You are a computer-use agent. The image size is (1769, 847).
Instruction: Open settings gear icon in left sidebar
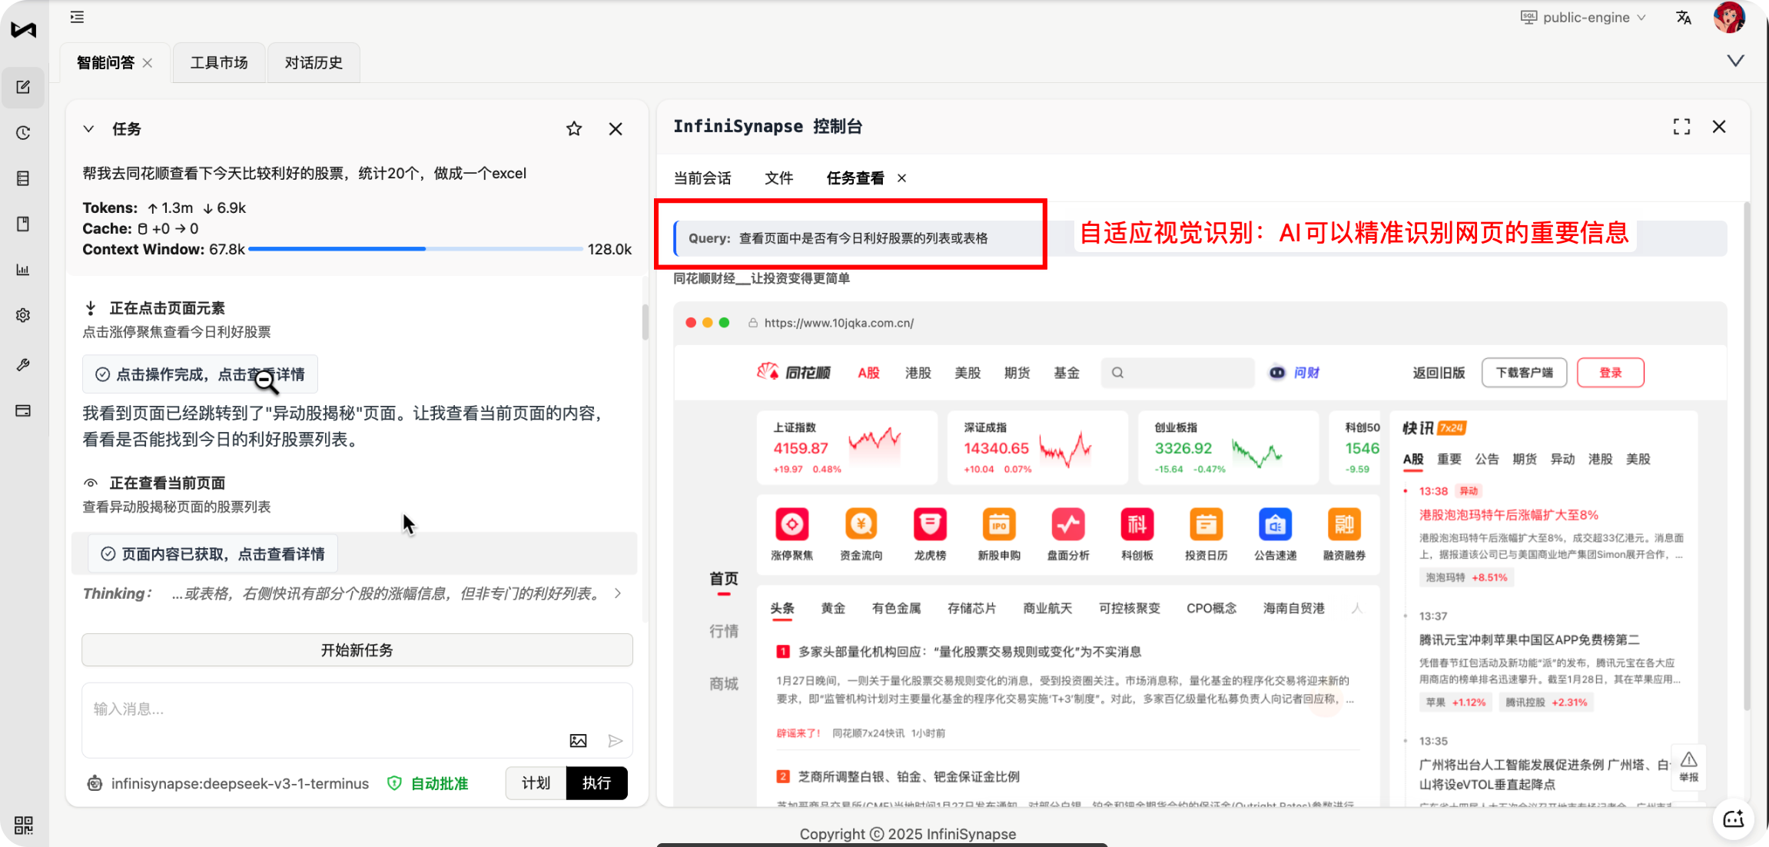coord(23,315)
